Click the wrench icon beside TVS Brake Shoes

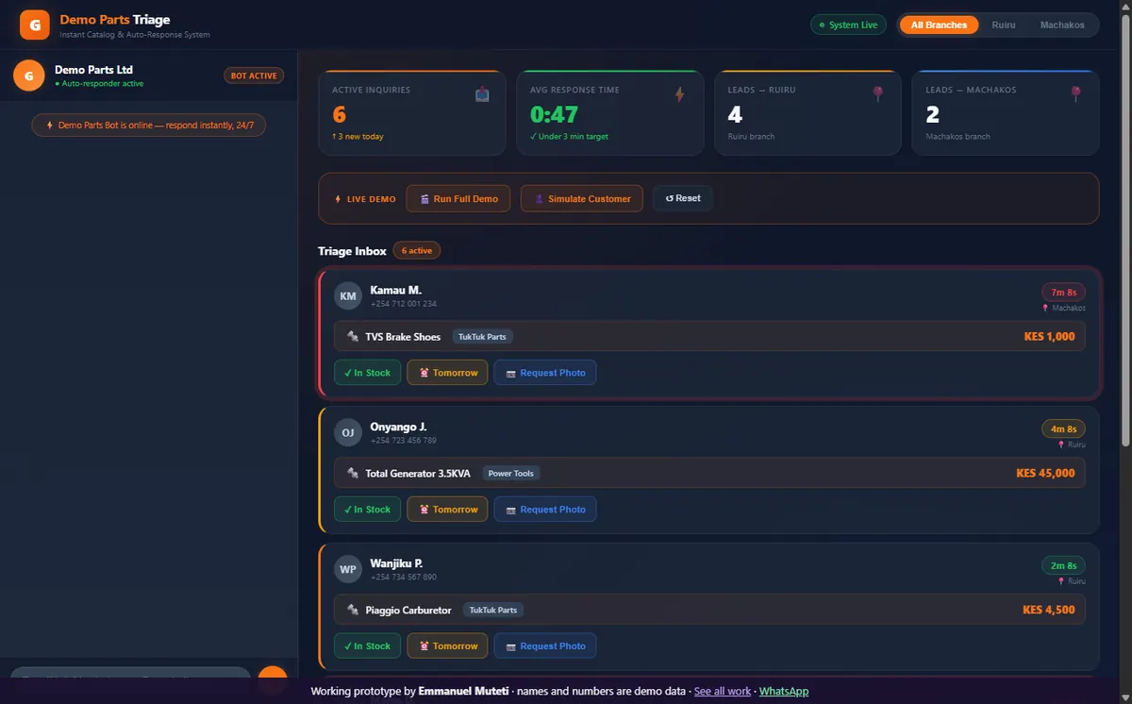click(352, 336)
